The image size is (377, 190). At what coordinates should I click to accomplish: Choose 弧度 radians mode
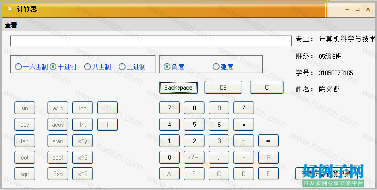(223, 67)
